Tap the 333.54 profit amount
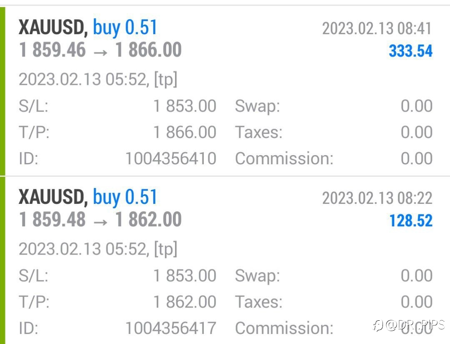 tap(410, 51)
